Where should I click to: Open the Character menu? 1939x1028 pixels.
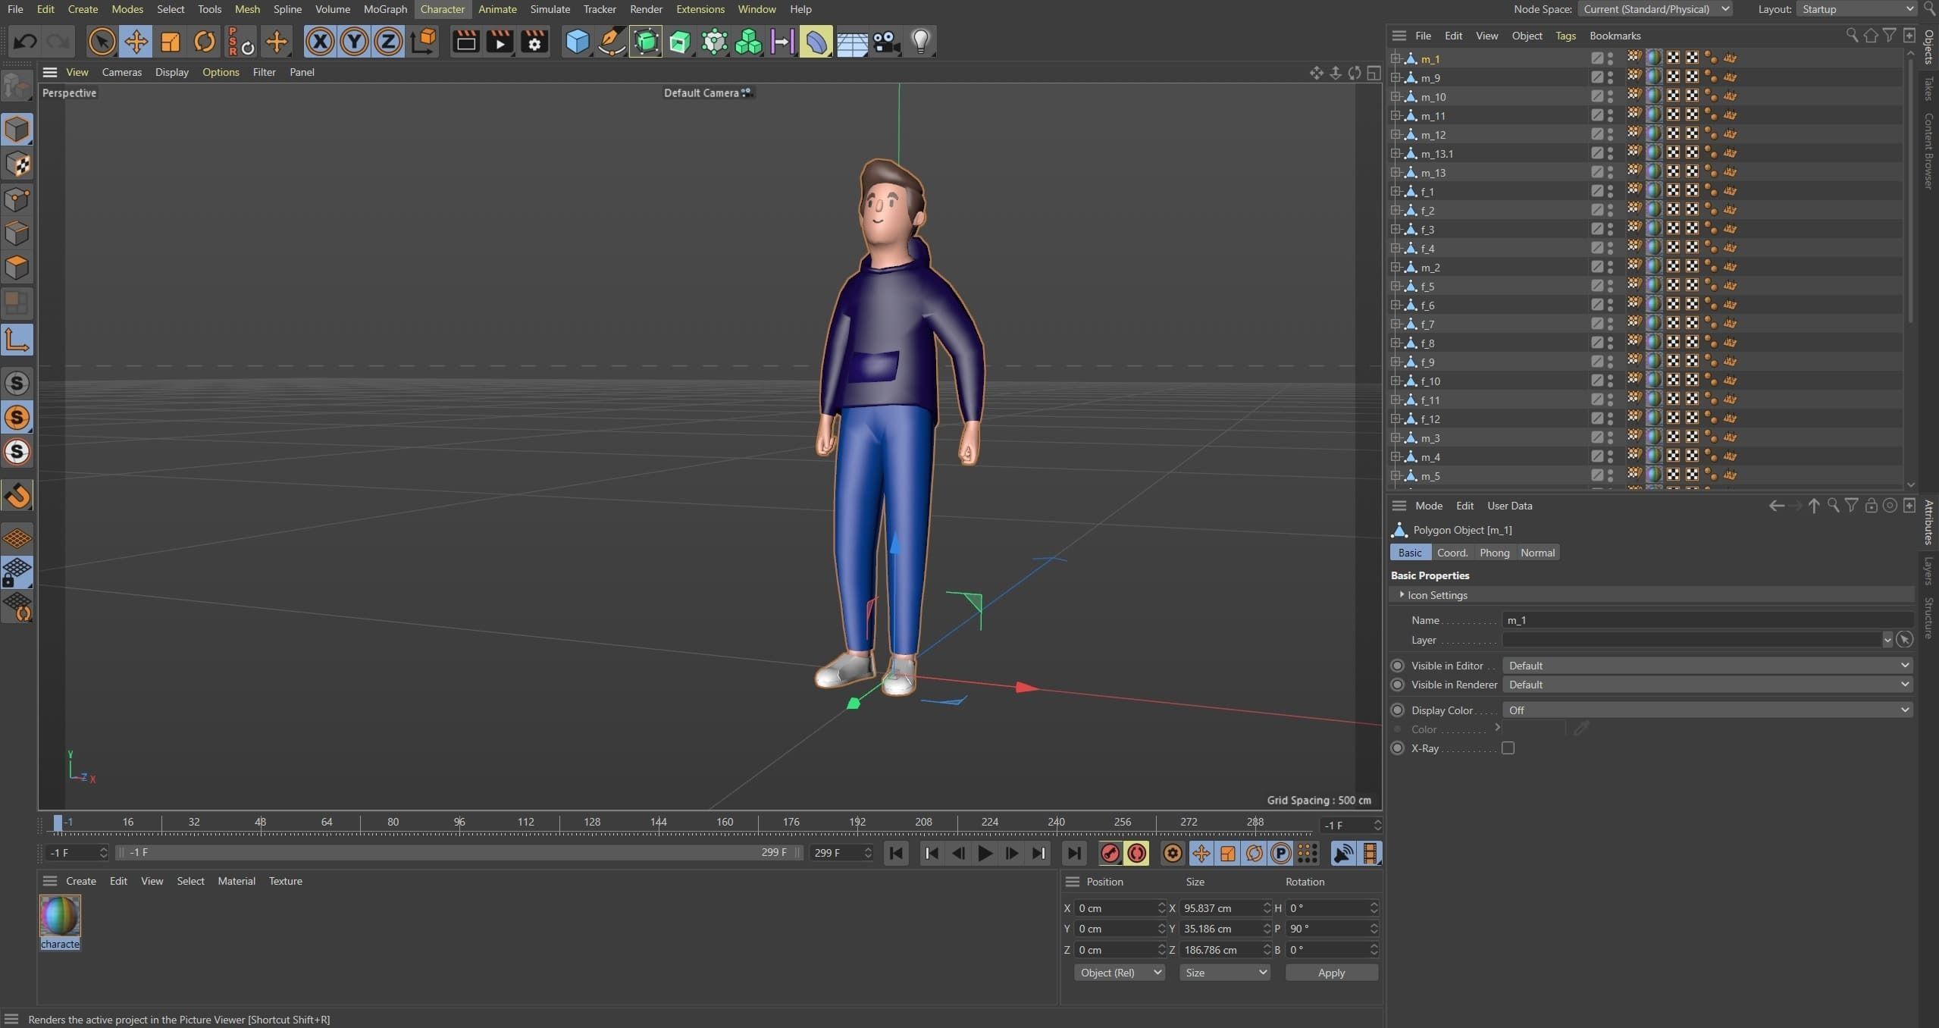coord(442,9)
